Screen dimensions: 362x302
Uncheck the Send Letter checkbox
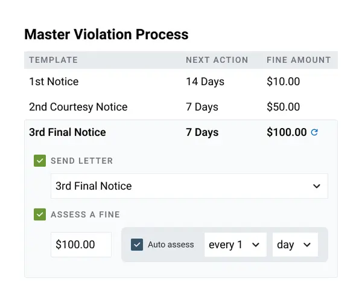pos(40,161)
